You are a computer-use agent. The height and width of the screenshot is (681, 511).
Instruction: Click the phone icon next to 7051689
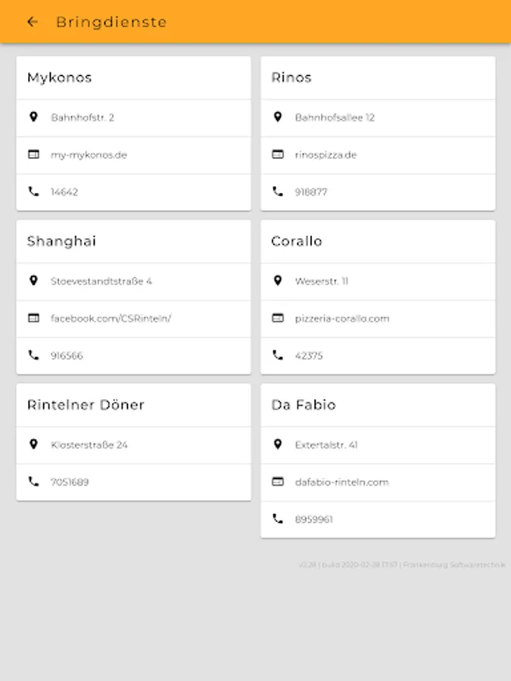tap(33, 482)
